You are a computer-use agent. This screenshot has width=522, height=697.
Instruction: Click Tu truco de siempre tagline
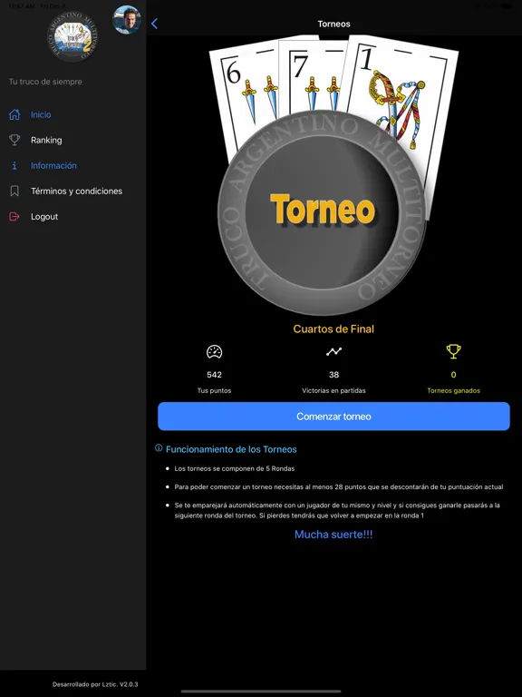(x=45, y=82)
